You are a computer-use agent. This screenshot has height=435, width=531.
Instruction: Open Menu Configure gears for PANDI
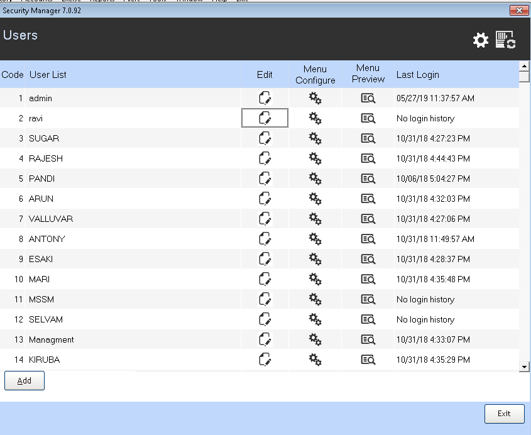tap(315, 179)
